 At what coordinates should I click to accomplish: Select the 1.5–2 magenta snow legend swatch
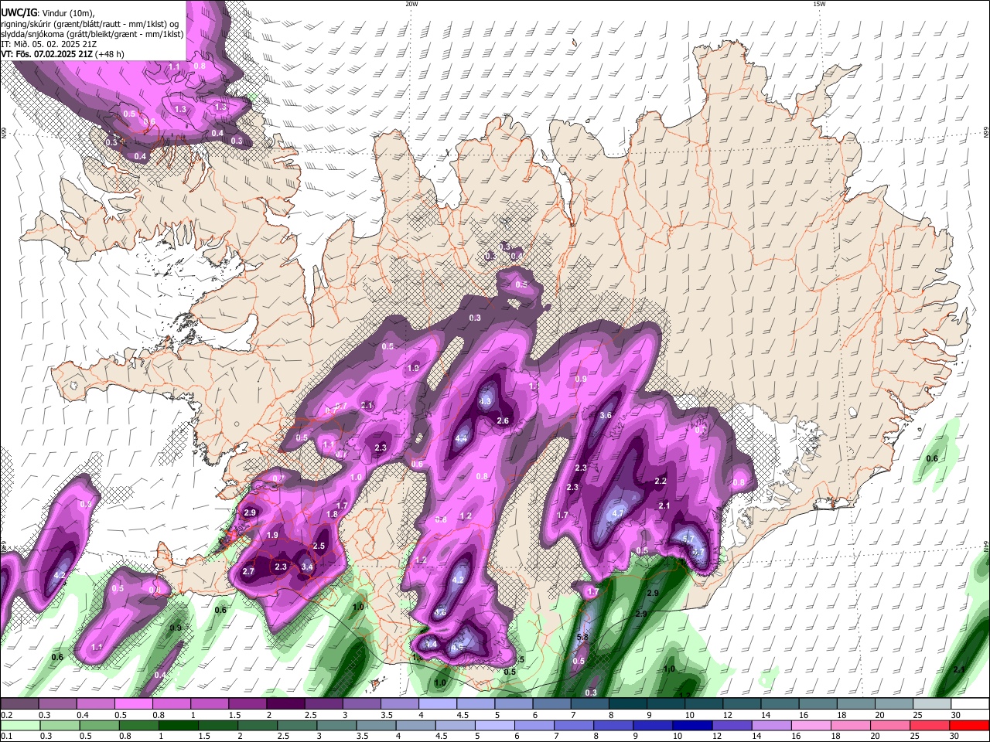[x=247, y=704]
